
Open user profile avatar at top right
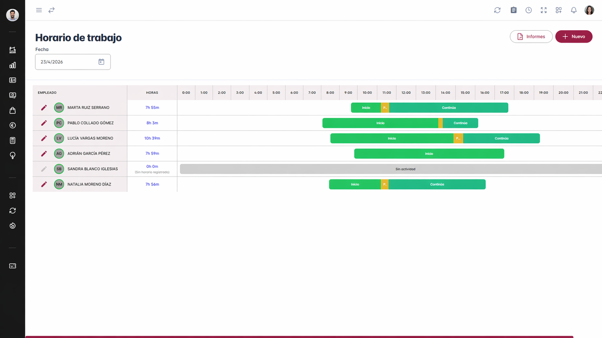point(589,10)
